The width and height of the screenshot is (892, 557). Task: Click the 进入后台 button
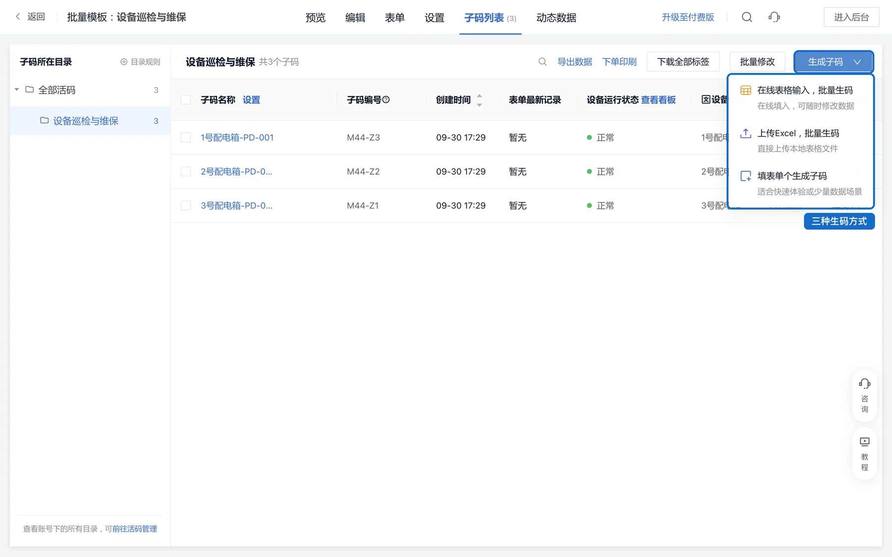(851, 17)
